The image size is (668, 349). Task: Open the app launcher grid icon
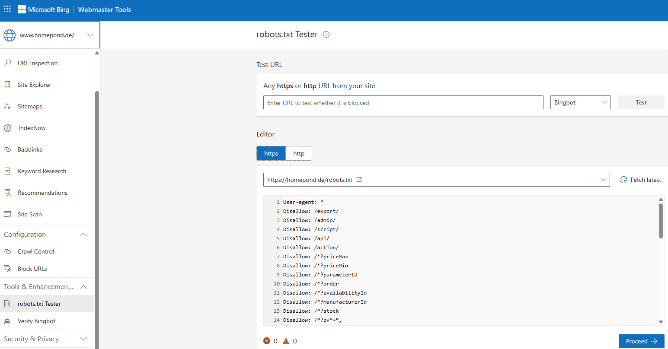click(7, 9)
